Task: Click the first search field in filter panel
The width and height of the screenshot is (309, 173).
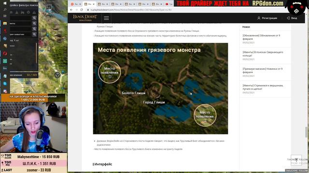Action: [x=20, y=18]
